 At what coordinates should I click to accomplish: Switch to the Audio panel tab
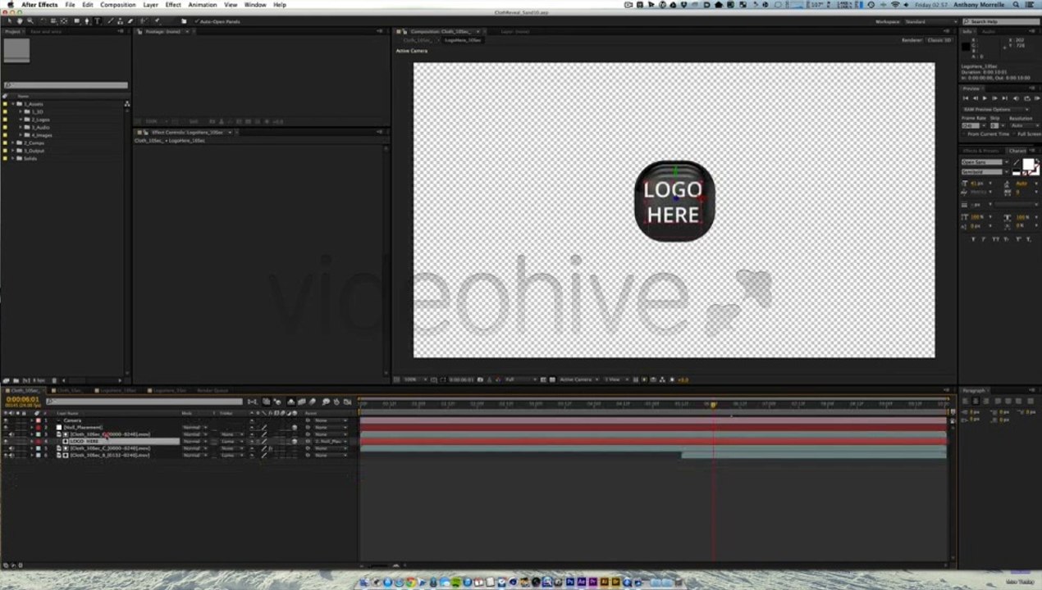point(989,32)
